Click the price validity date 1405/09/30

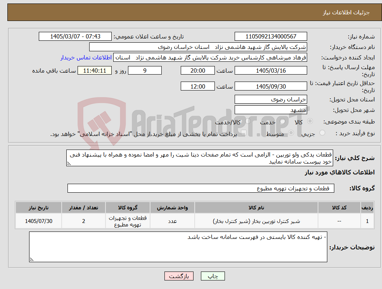coord(271,86)
